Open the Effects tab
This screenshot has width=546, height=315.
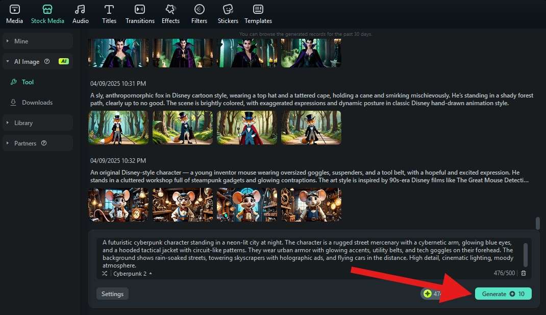pos(170,14)
